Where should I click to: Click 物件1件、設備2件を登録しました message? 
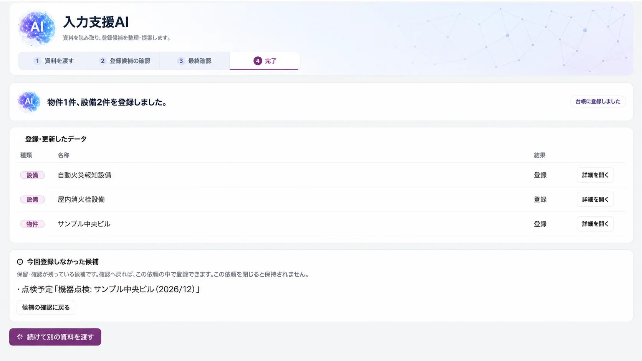click(x=107, y=102)
